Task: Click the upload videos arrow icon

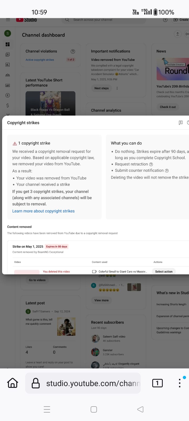Action: 177,34
